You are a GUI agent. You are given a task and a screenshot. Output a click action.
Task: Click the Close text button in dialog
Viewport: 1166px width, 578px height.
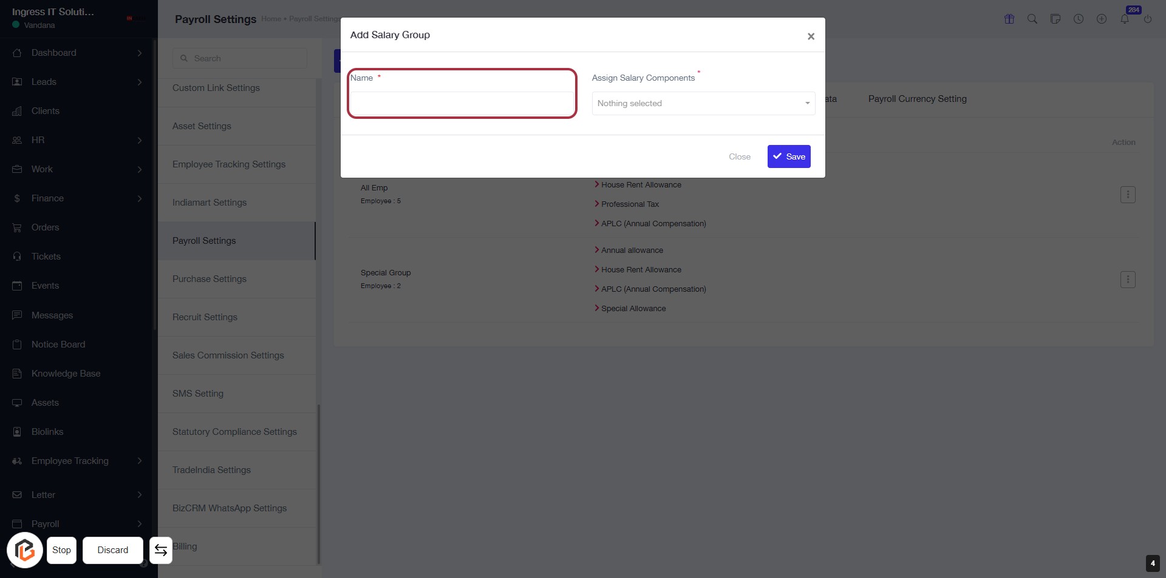(x=739, y=156)
